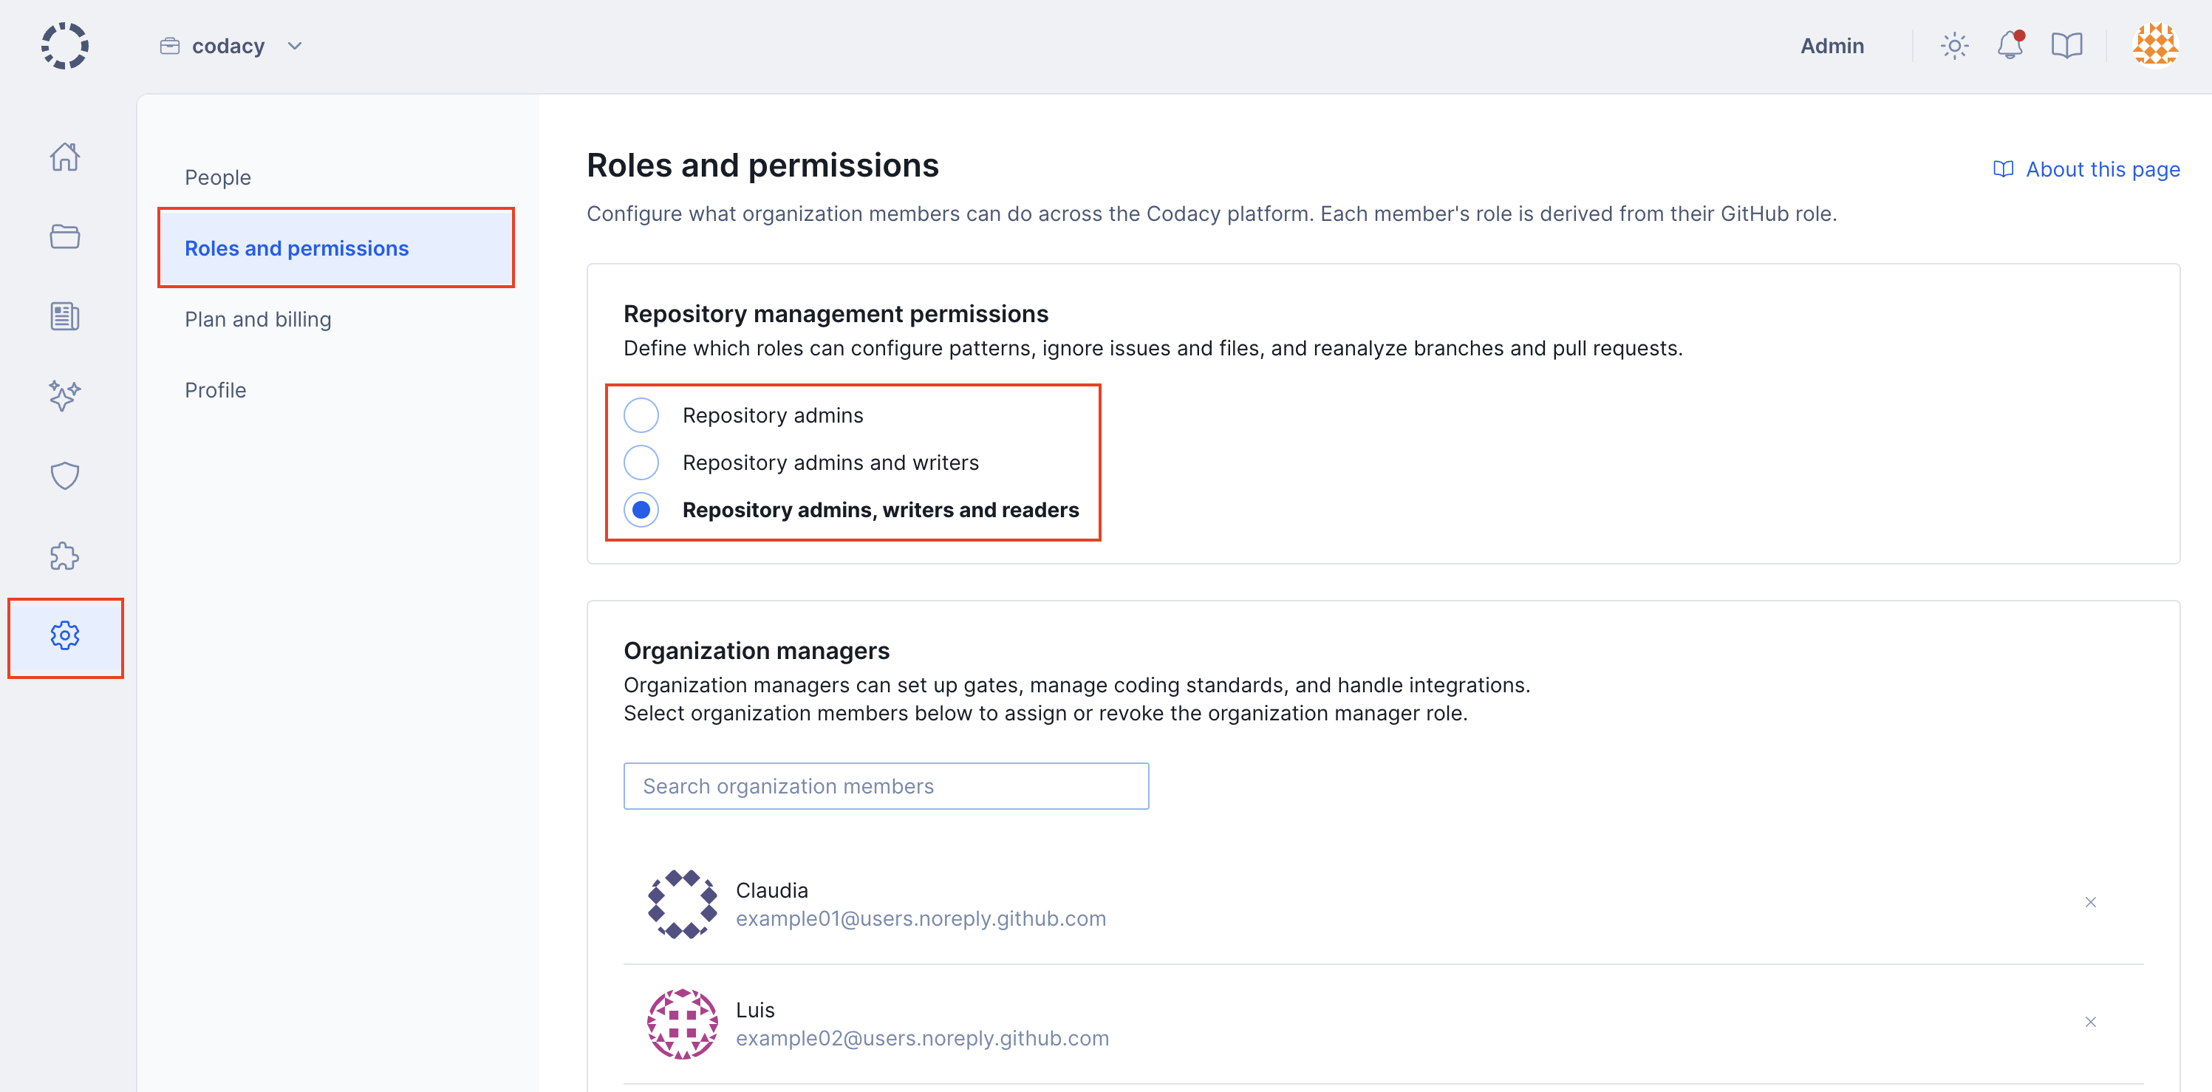The image size is (2212, 1092).
Task: Open the documentation book icon in header
Action: (2066, 46)
